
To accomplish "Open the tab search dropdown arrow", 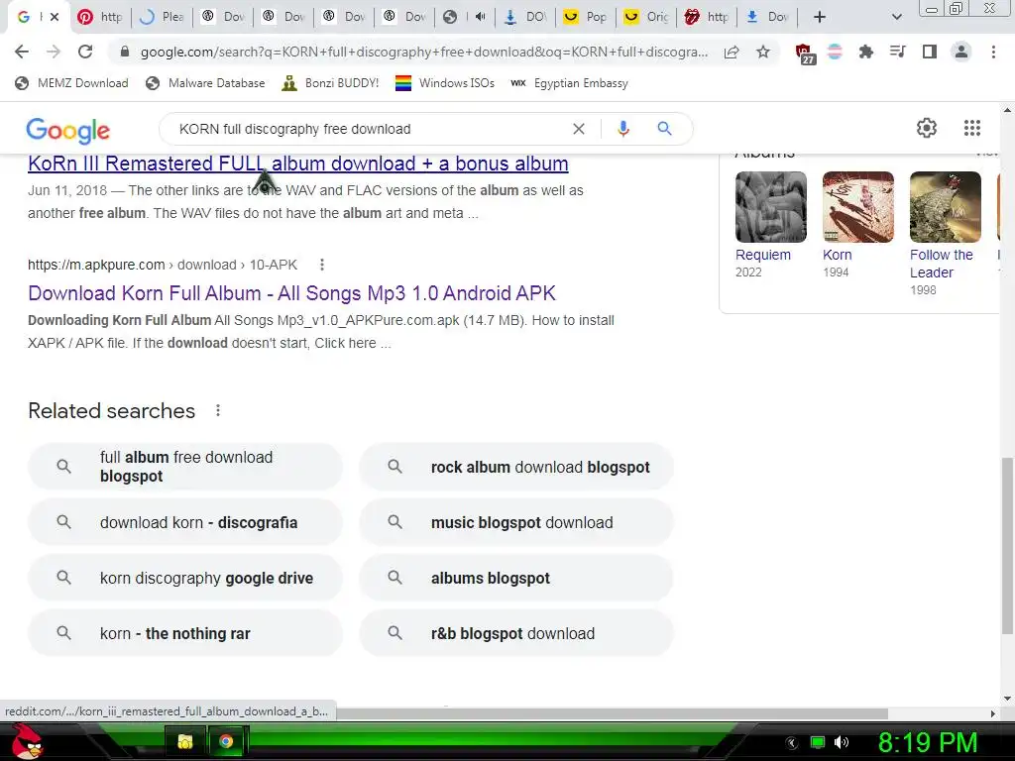I will pyautogui.click(x=896, y=17).
